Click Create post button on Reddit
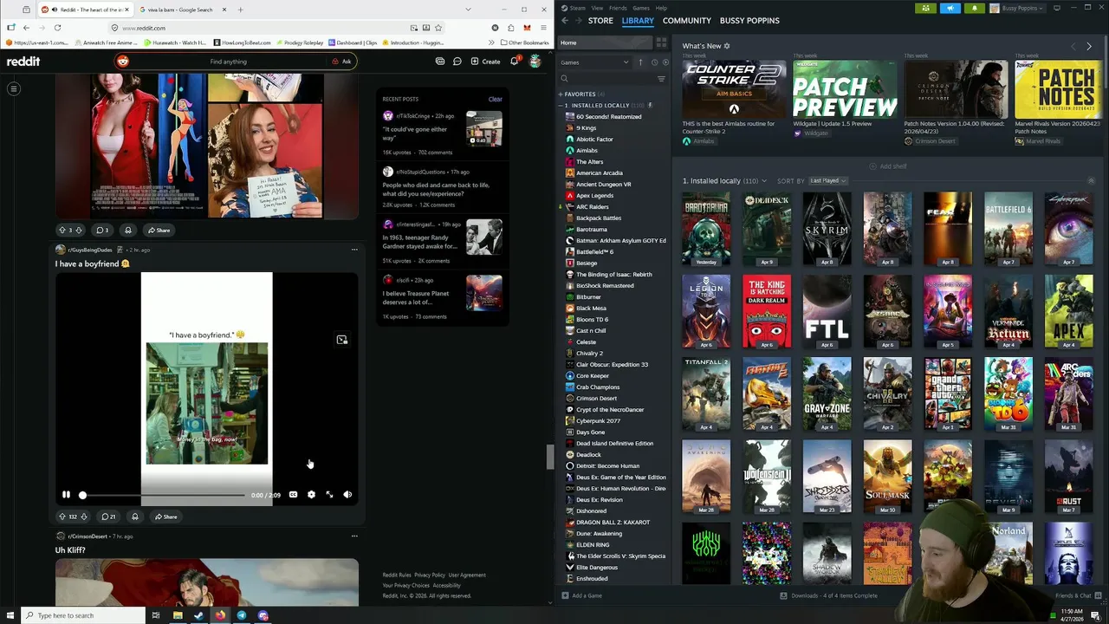1109x624 pixels. coord(485,62)
